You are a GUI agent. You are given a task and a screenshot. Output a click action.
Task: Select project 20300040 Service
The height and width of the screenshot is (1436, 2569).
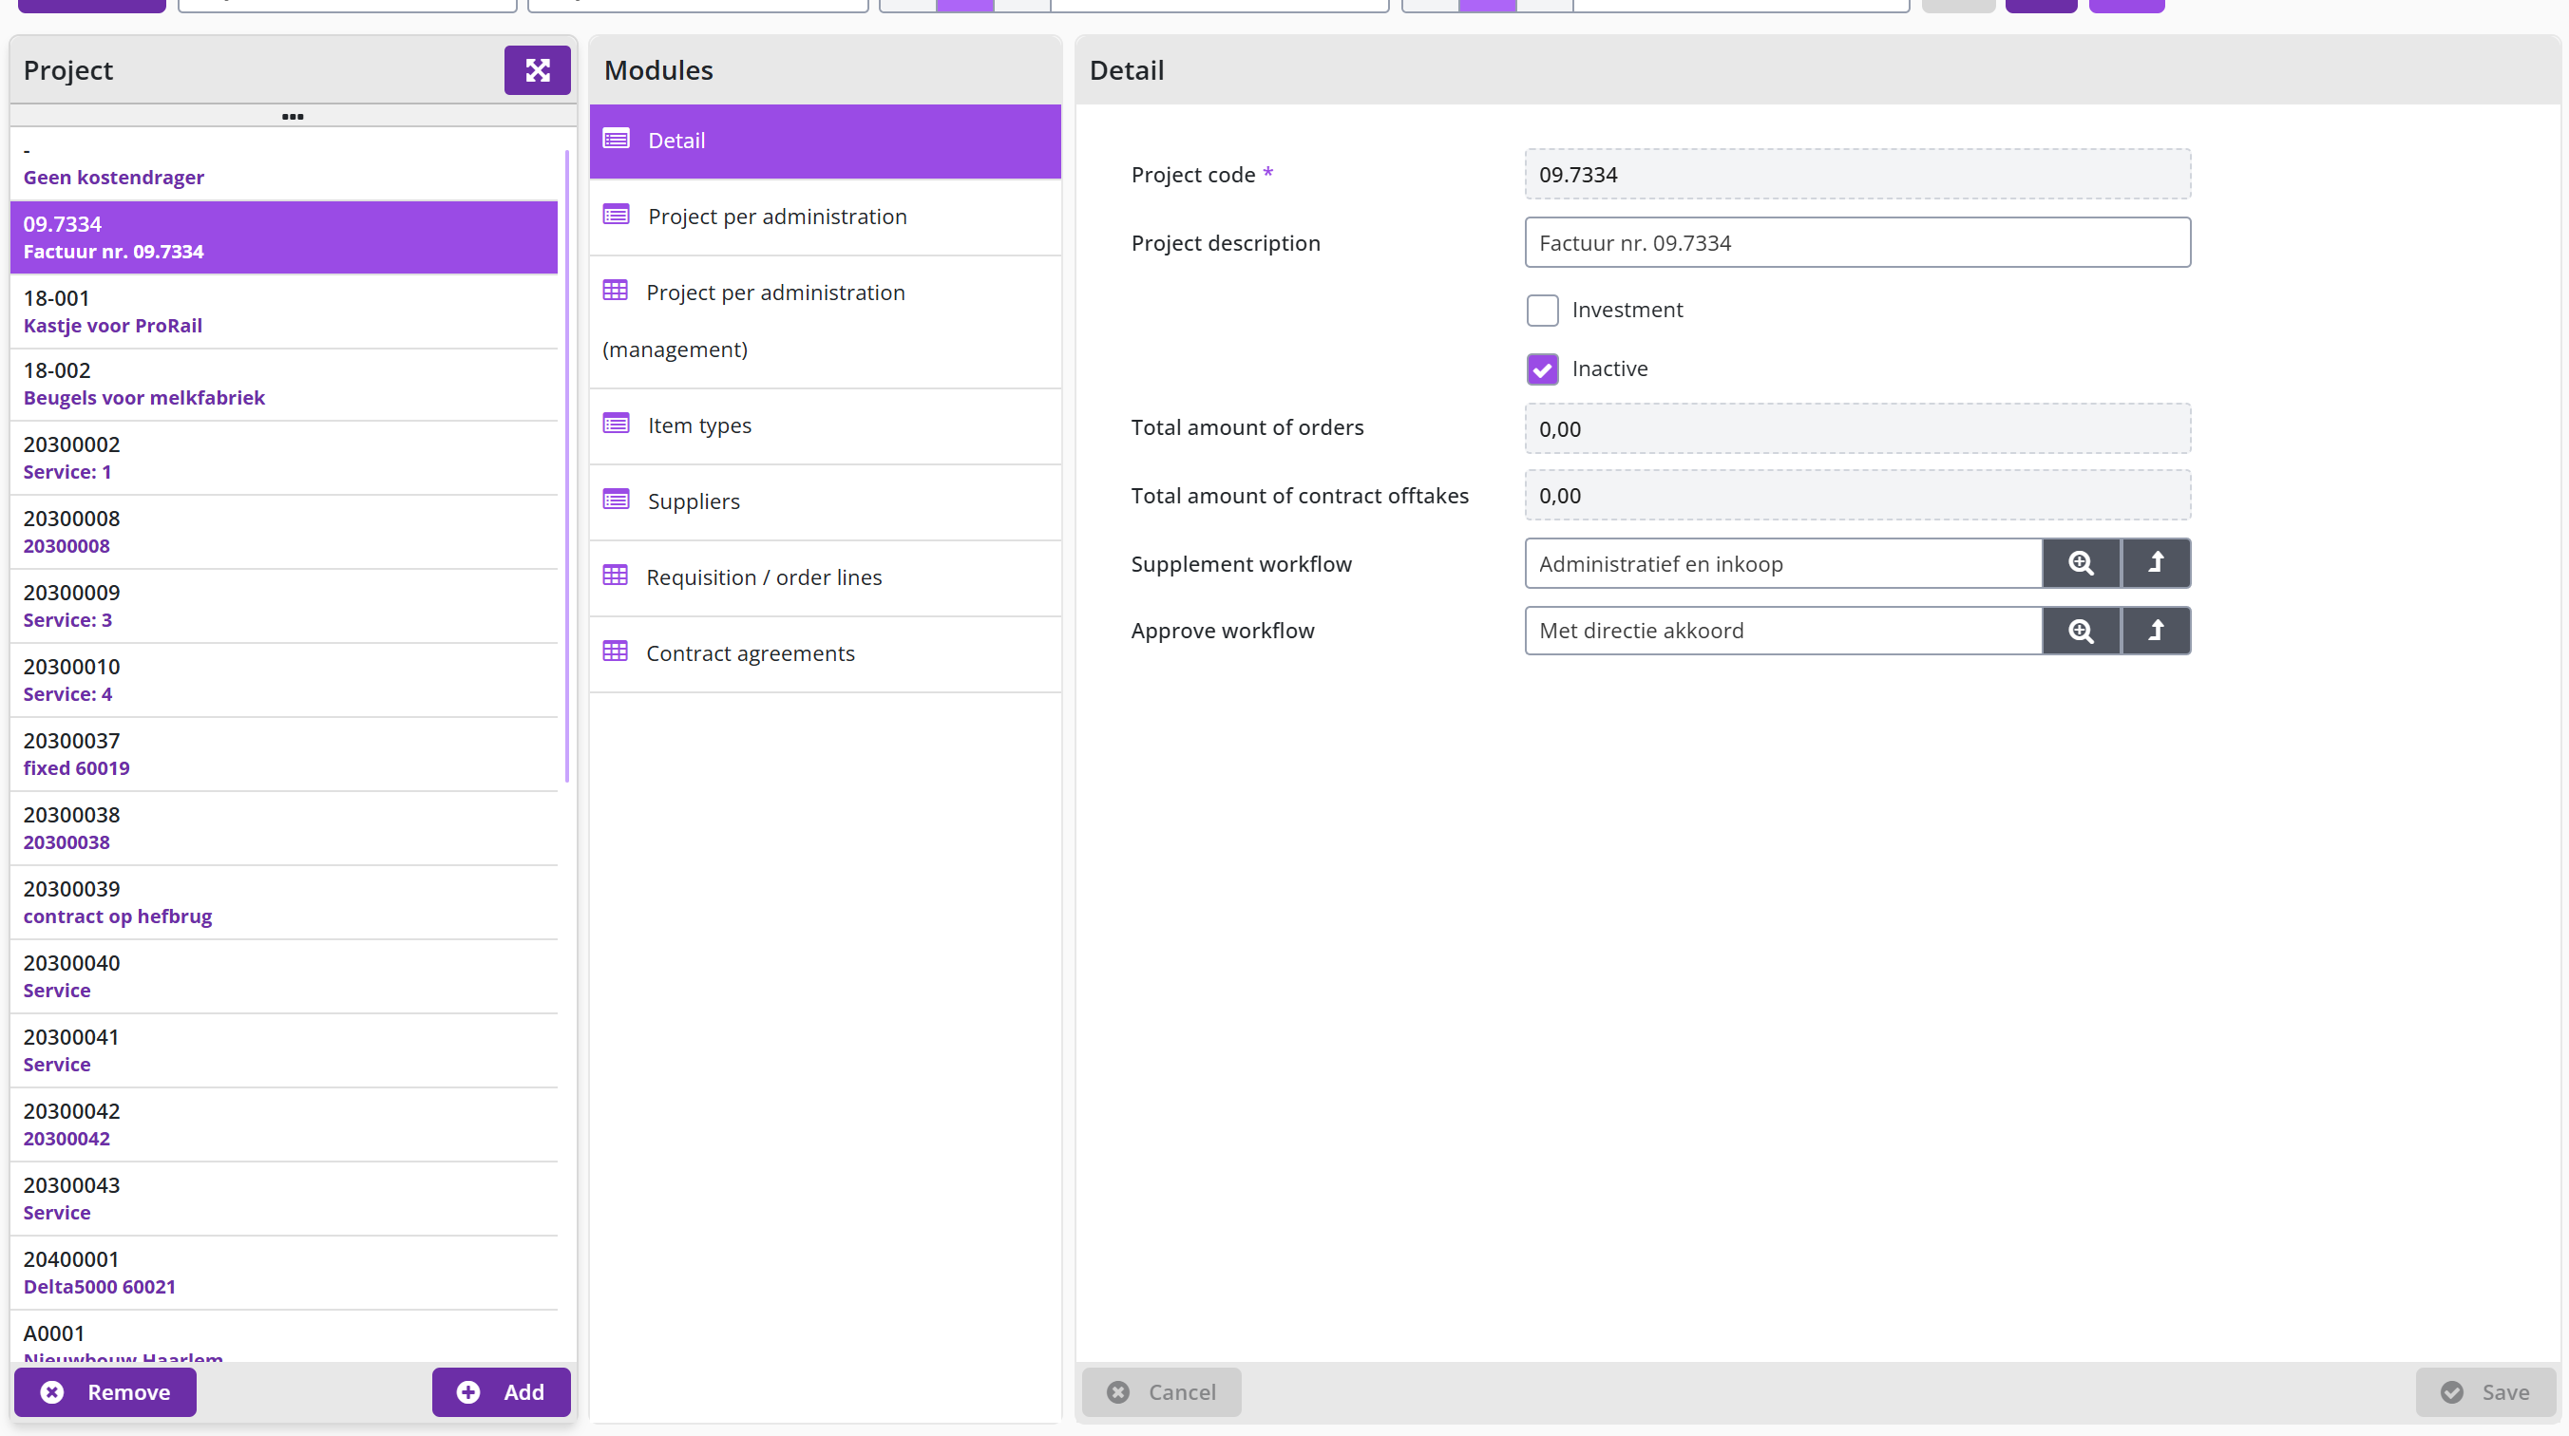(283, 976)
